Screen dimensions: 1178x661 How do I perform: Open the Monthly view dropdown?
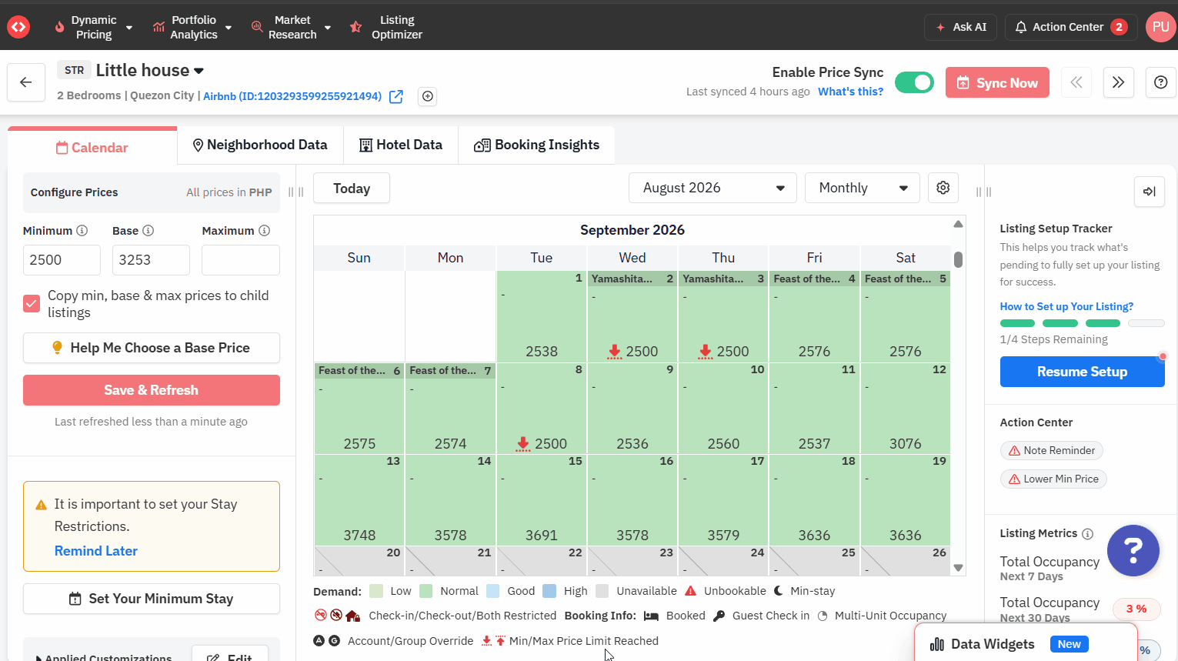point(863,188)
